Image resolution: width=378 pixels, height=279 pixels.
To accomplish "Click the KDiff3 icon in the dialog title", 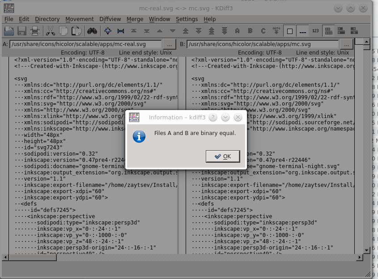I will (134, 117).
